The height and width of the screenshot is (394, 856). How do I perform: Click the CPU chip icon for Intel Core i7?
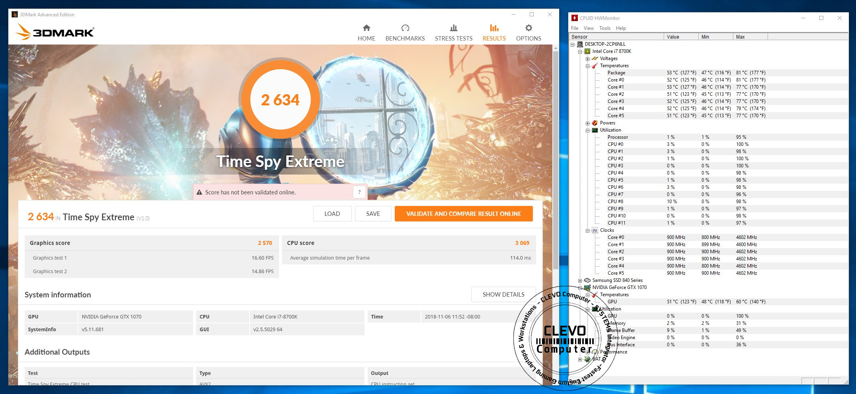(587, 51)
